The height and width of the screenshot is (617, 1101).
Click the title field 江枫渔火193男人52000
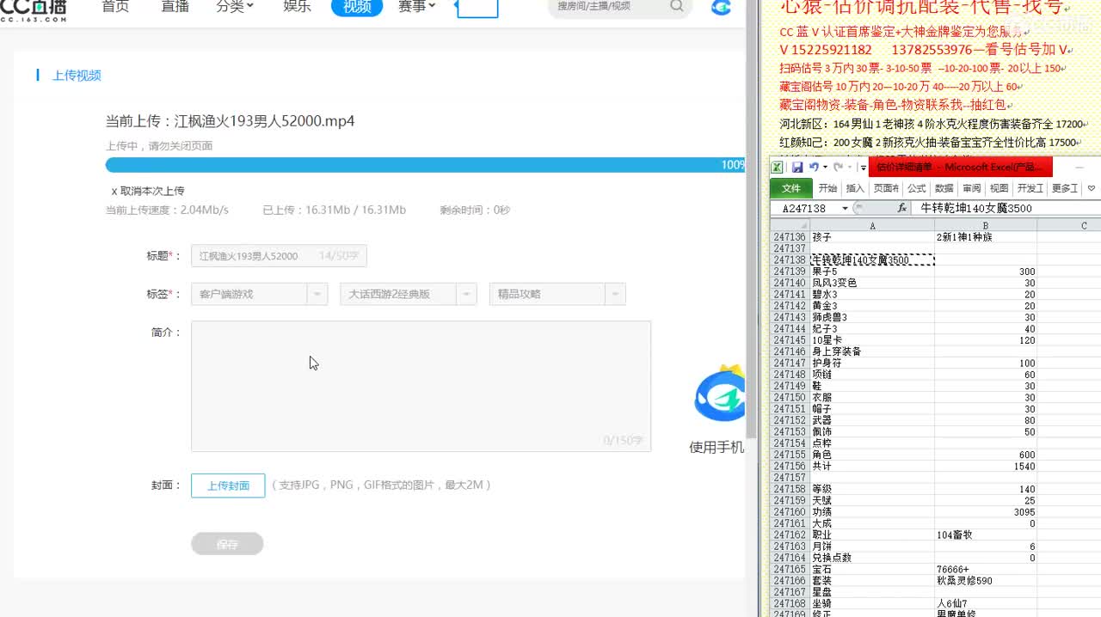(x=279, y=256)
